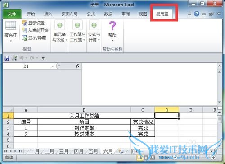
Task: Zoom in with plus button
Action: point(213,158)
